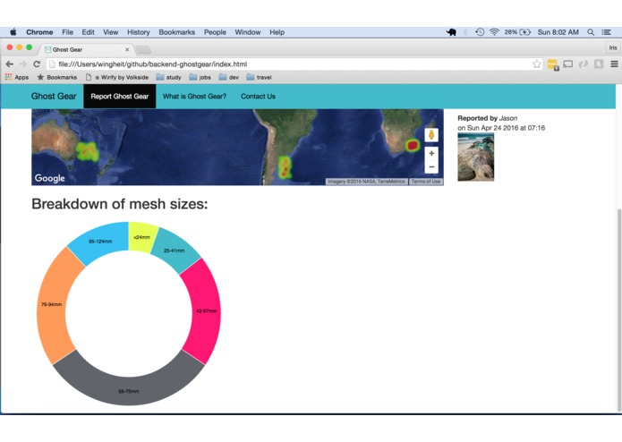Check the battery status icon

[x=524, y=32]
